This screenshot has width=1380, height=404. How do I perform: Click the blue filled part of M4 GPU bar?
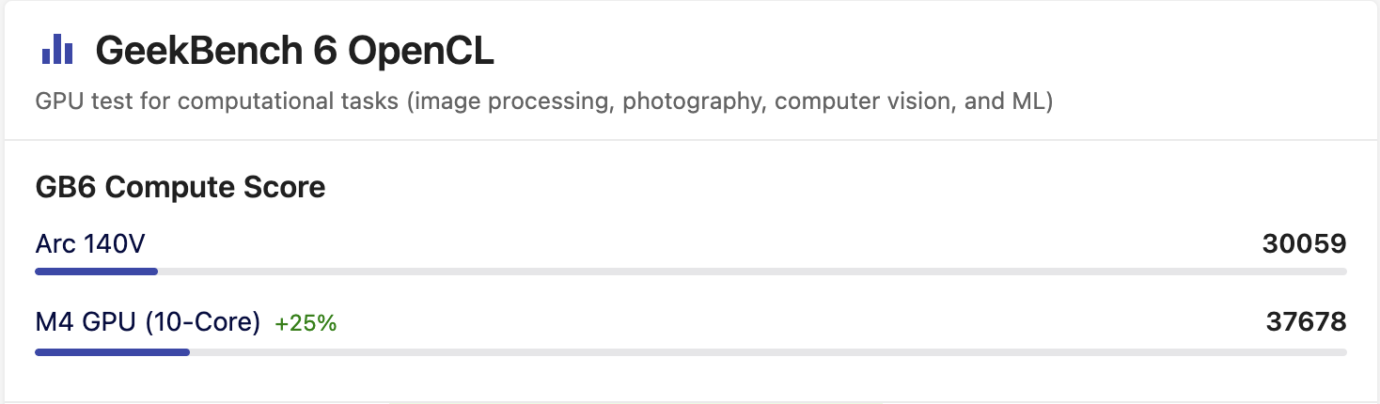(x=112, y=352)
